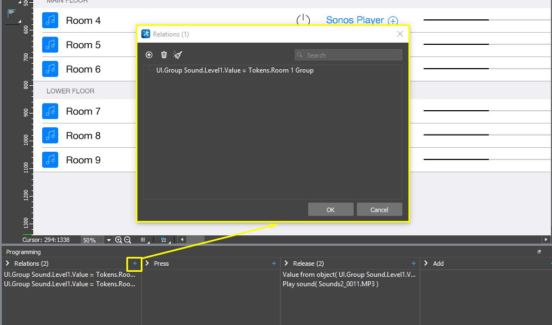Viewport: 552px width, 325px height.
Task: Open the 50% zoom level dropdown
Action: coord(109,240)
